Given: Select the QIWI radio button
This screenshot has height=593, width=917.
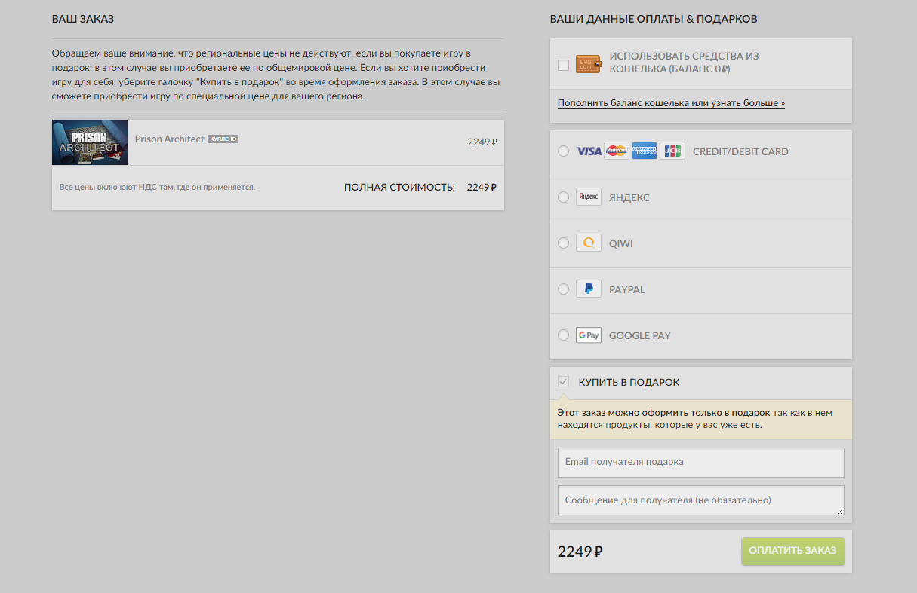Looking at the screenshot, I should [563, 243].
